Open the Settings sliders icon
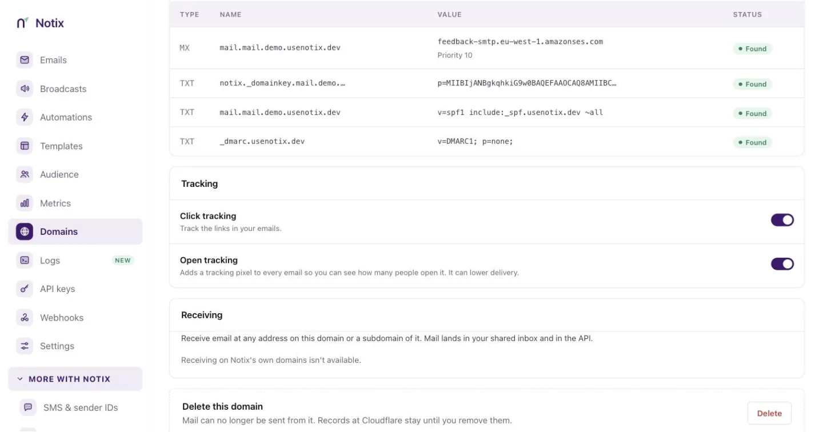Image resolution: width=823 pixels, height=432 pixels. tap(25, 346)
